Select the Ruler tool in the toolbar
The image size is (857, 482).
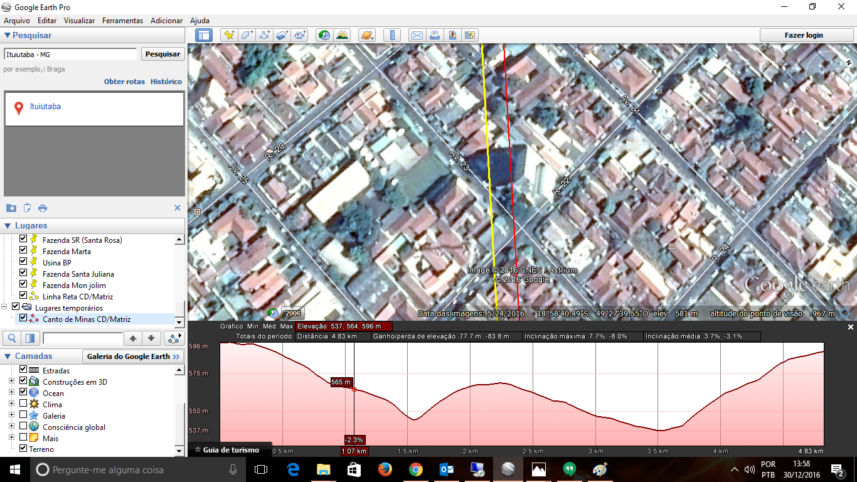click(391, 35)
